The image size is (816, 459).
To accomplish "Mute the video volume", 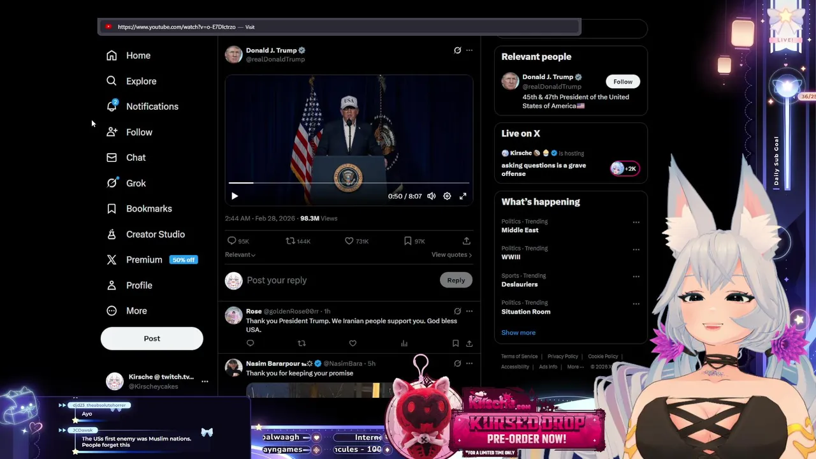I will click(432, 196).
